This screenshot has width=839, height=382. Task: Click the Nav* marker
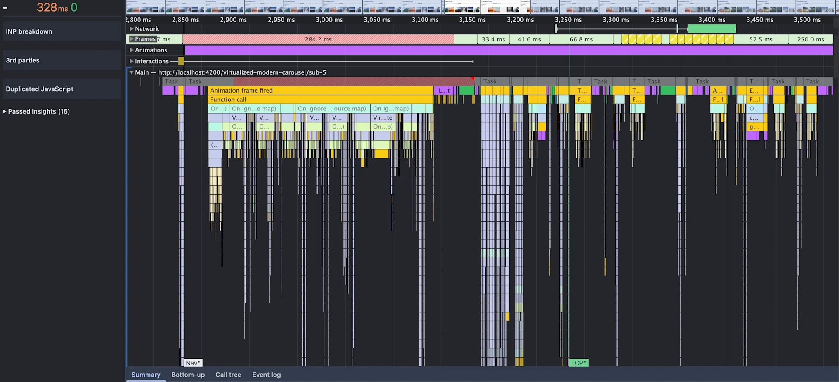[193, 363]
